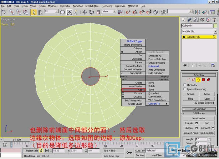Image resolution: width=219 pixels, height=159 pixels.
Task: Click Bind to Space Warp icon
Action: [26, 12]
